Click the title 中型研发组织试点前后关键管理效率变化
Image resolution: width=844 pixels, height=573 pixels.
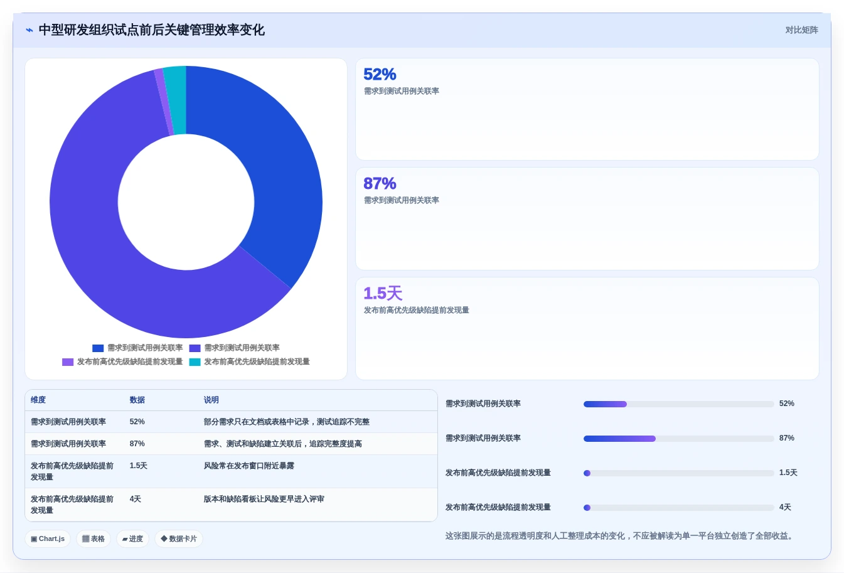151,30
